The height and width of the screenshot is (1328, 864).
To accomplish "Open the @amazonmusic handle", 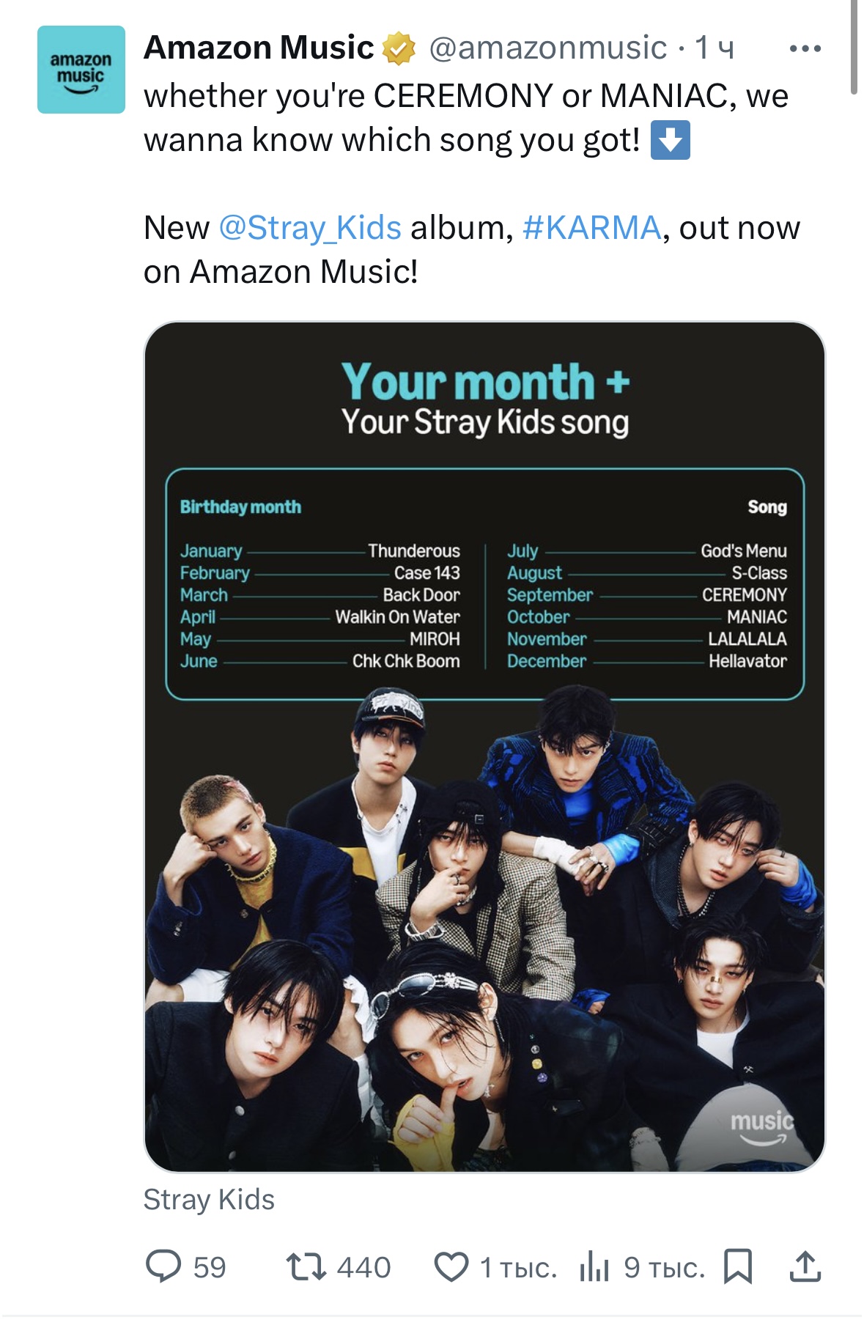I will tap(547, 48).
